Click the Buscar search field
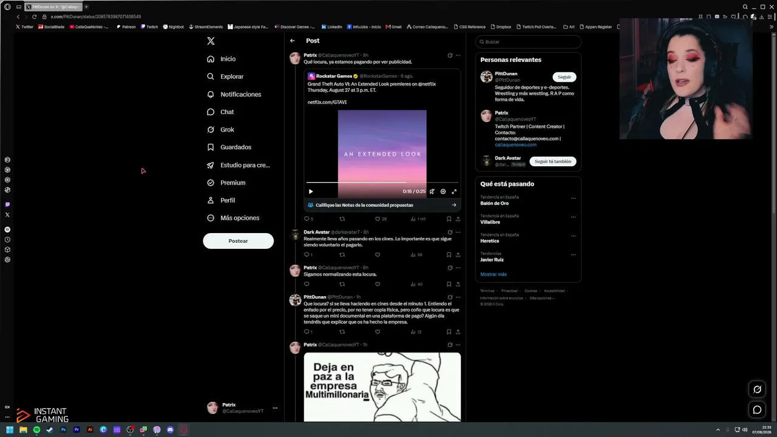 point(528,42)
